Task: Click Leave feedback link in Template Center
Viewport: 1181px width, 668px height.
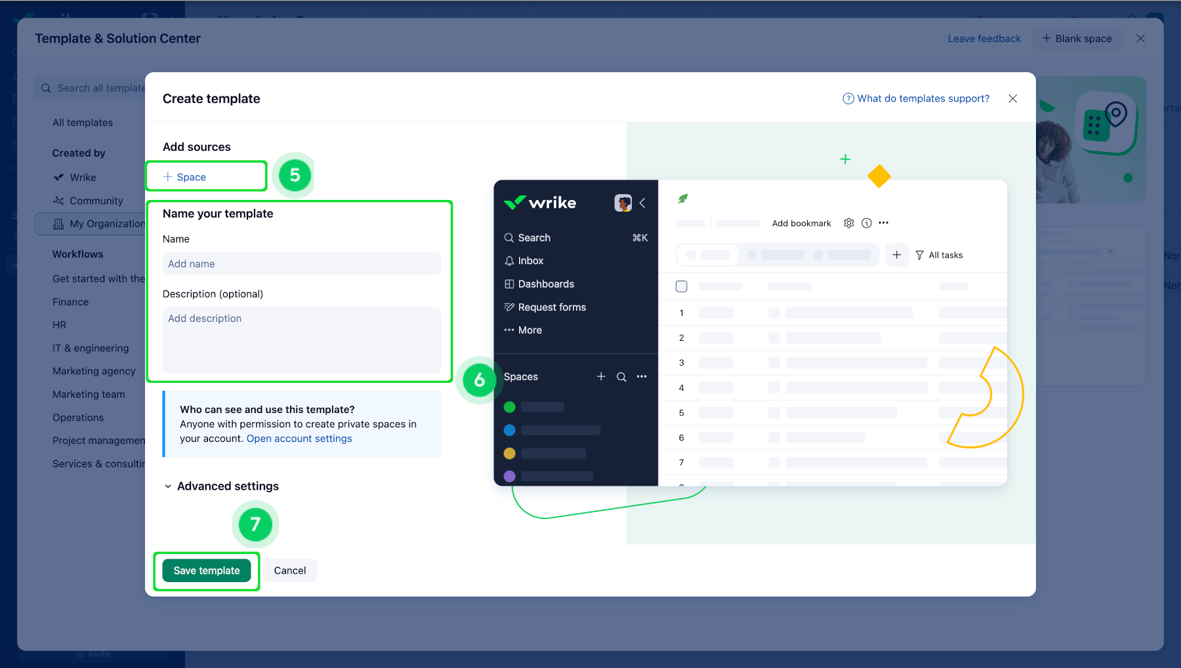Action: [984, 39]
